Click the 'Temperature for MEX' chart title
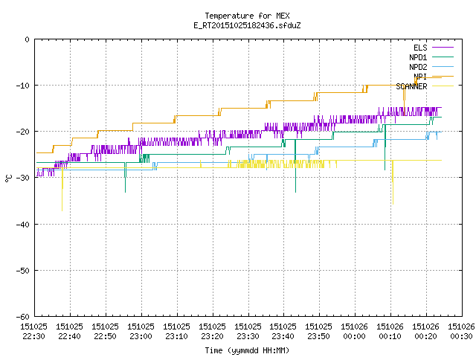 (247, 16)
